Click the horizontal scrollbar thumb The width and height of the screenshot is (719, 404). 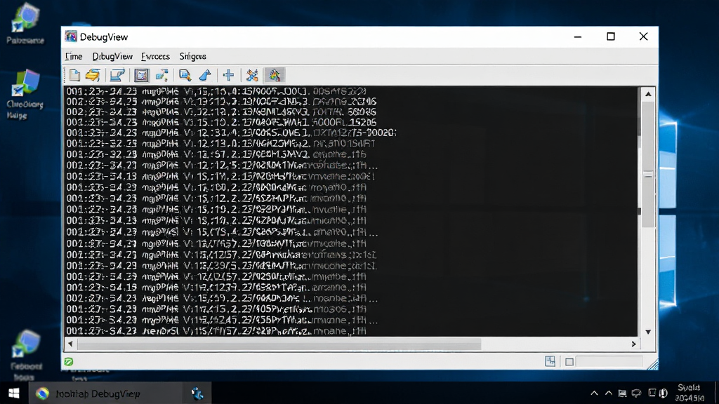pyautogui.click(x=279, y=344)
